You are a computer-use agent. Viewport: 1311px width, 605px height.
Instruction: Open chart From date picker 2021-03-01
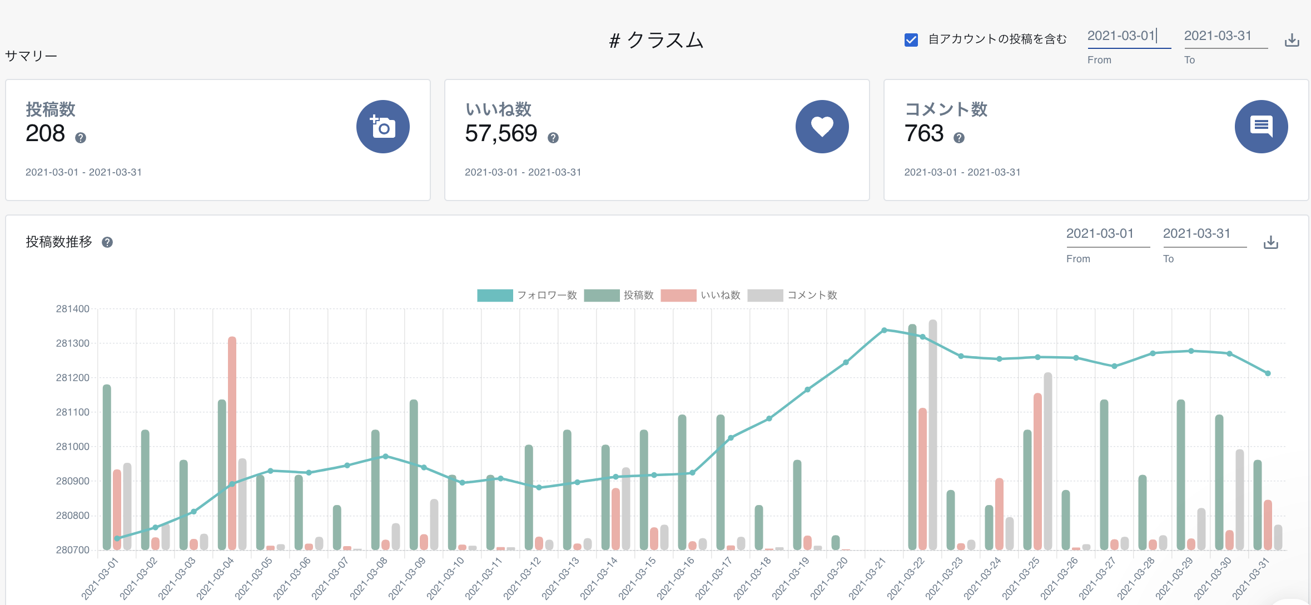1100,234
